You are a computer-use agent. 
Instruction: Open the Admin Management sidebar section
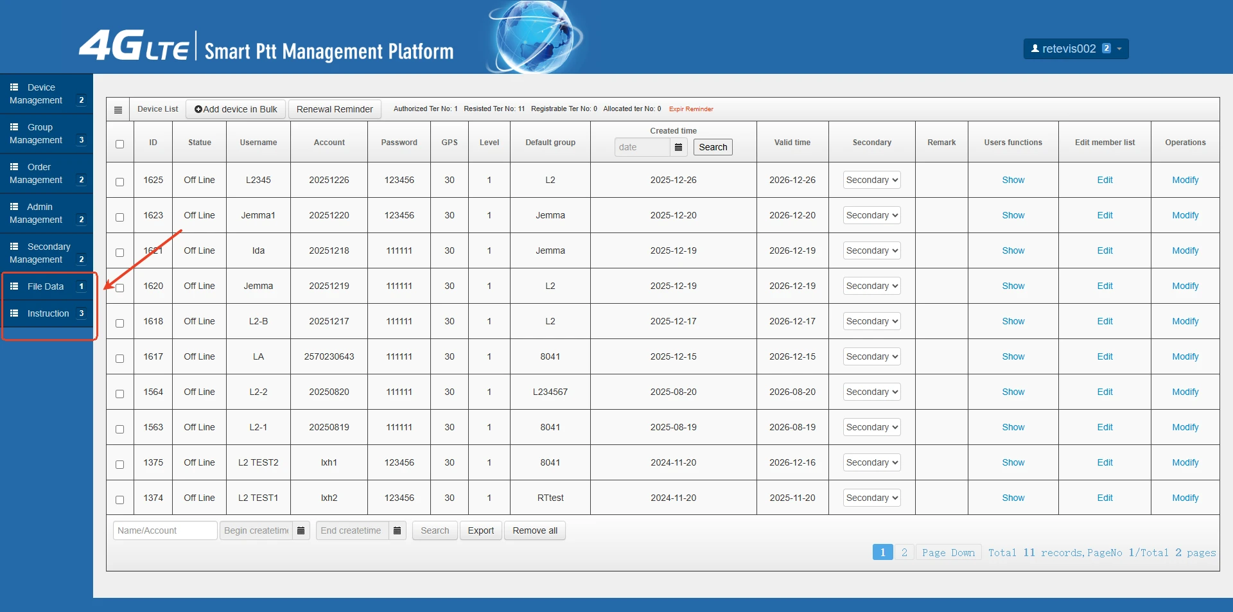[x=42, y=213]
